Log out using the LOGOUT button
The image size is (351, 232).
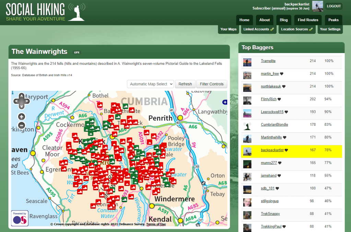[x=334, y=6]
